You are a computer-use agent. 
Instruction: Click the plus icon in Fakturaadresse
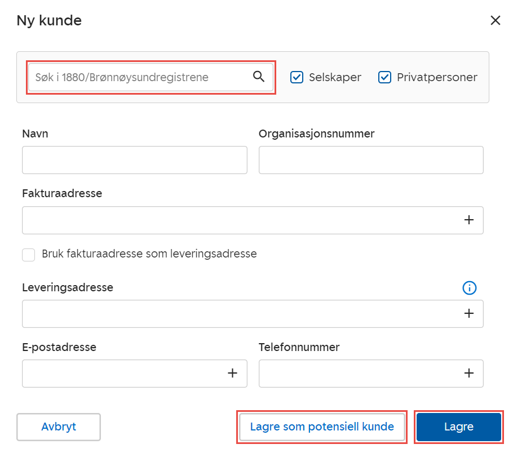coord(468,220)
